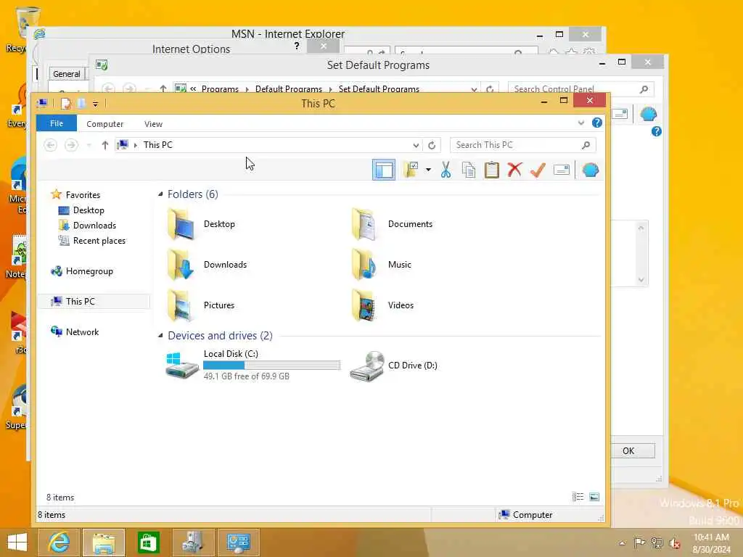Select the Music folder

pos(382,265)
